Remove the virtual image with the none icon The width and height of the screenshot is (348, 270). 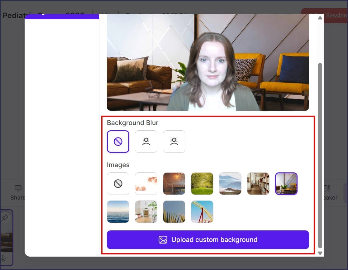point(118,184)
